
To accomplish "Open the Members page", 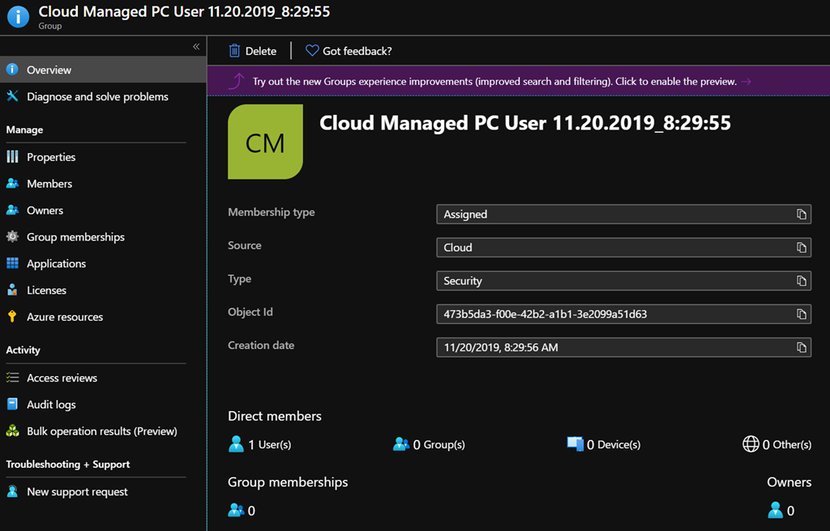I will tap(49, 184).
